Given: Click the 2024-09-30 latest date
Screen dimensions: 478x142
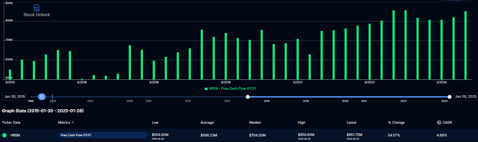Looking at the screenshot, I should click(x=353, y=139).
